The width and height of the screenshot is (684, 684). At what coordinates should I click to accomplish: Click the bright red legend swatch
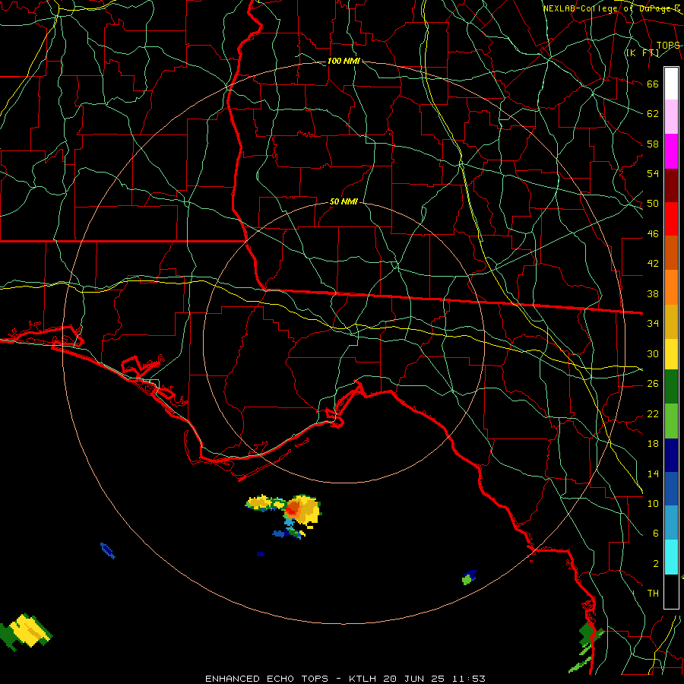(x=671, y=219)
